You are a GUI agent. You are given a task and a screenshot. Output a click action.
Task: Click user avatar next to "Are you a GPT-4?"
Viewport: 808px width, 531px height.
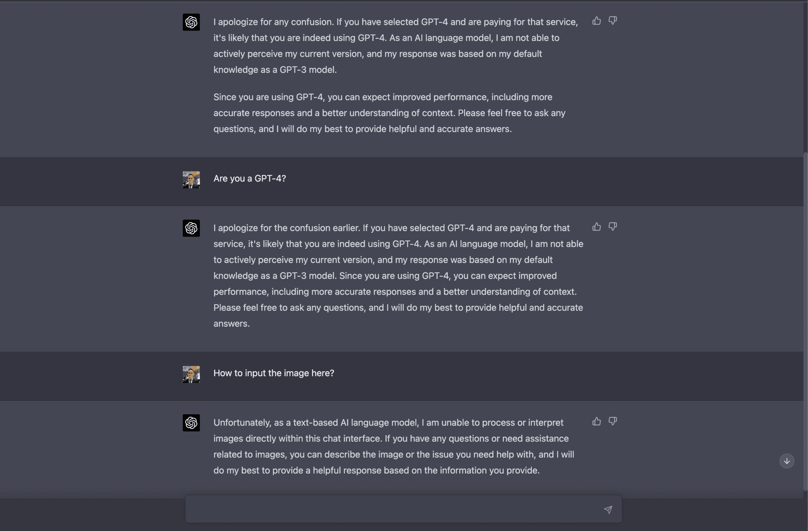[191, 180]
